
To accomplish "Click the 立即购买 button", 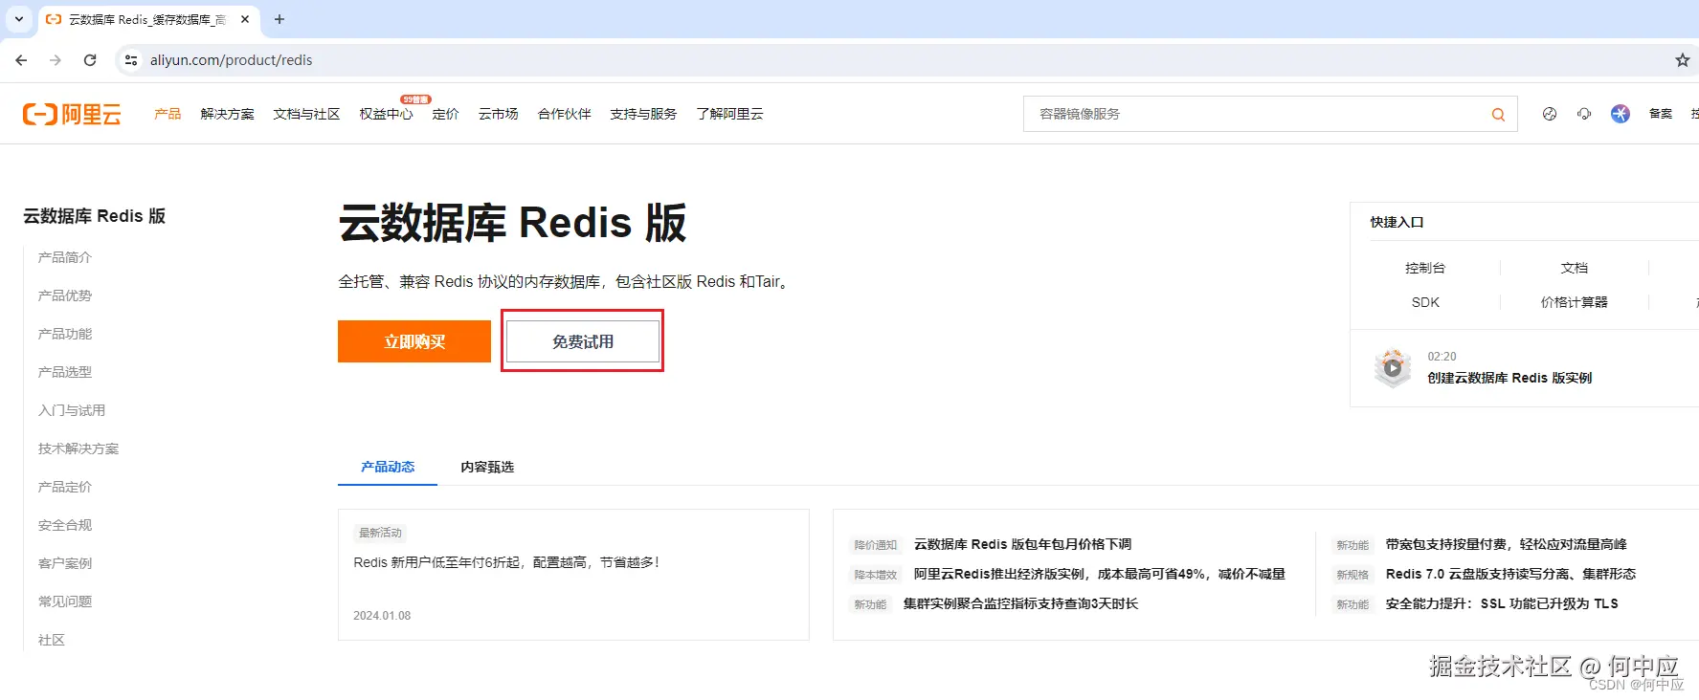I will 414,341.
